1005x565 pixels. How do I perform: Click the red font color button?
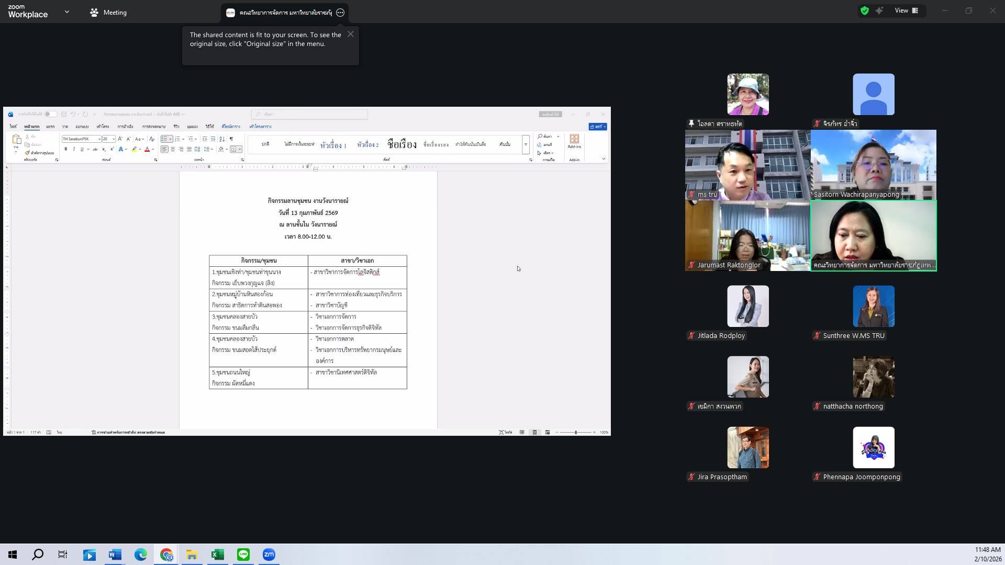(147, 149)
